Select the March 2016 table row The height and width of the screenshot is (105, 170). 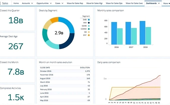point(65,82)
